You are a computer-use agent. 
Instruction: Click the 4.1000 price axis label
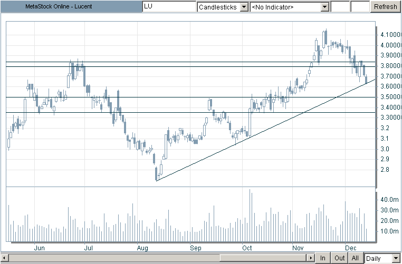point(391,35)
